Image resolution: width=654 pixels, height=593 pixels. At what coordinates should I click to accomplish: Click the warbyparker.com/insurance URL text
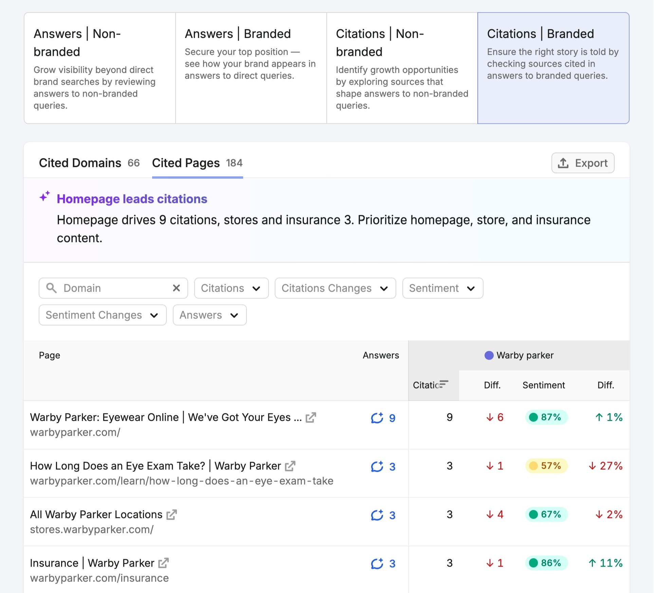click(x=99, y=578)
